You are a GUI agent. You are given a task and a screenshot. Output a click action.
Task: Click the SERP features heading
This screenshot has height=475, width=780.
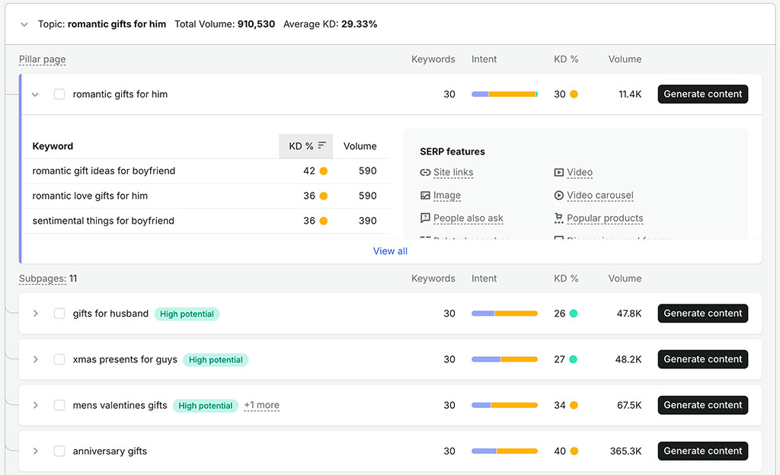point(452,151)
